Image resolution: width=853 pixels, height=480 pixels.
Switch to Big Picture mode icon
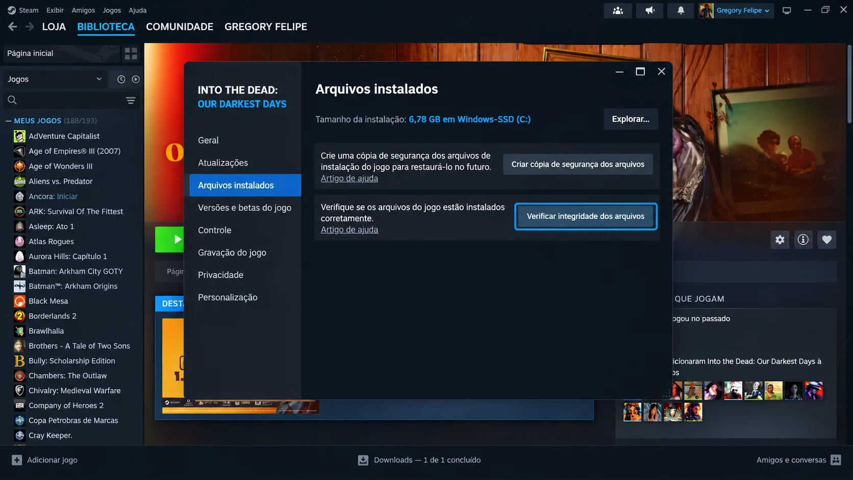pyautogui.click(x=787, y=10)
